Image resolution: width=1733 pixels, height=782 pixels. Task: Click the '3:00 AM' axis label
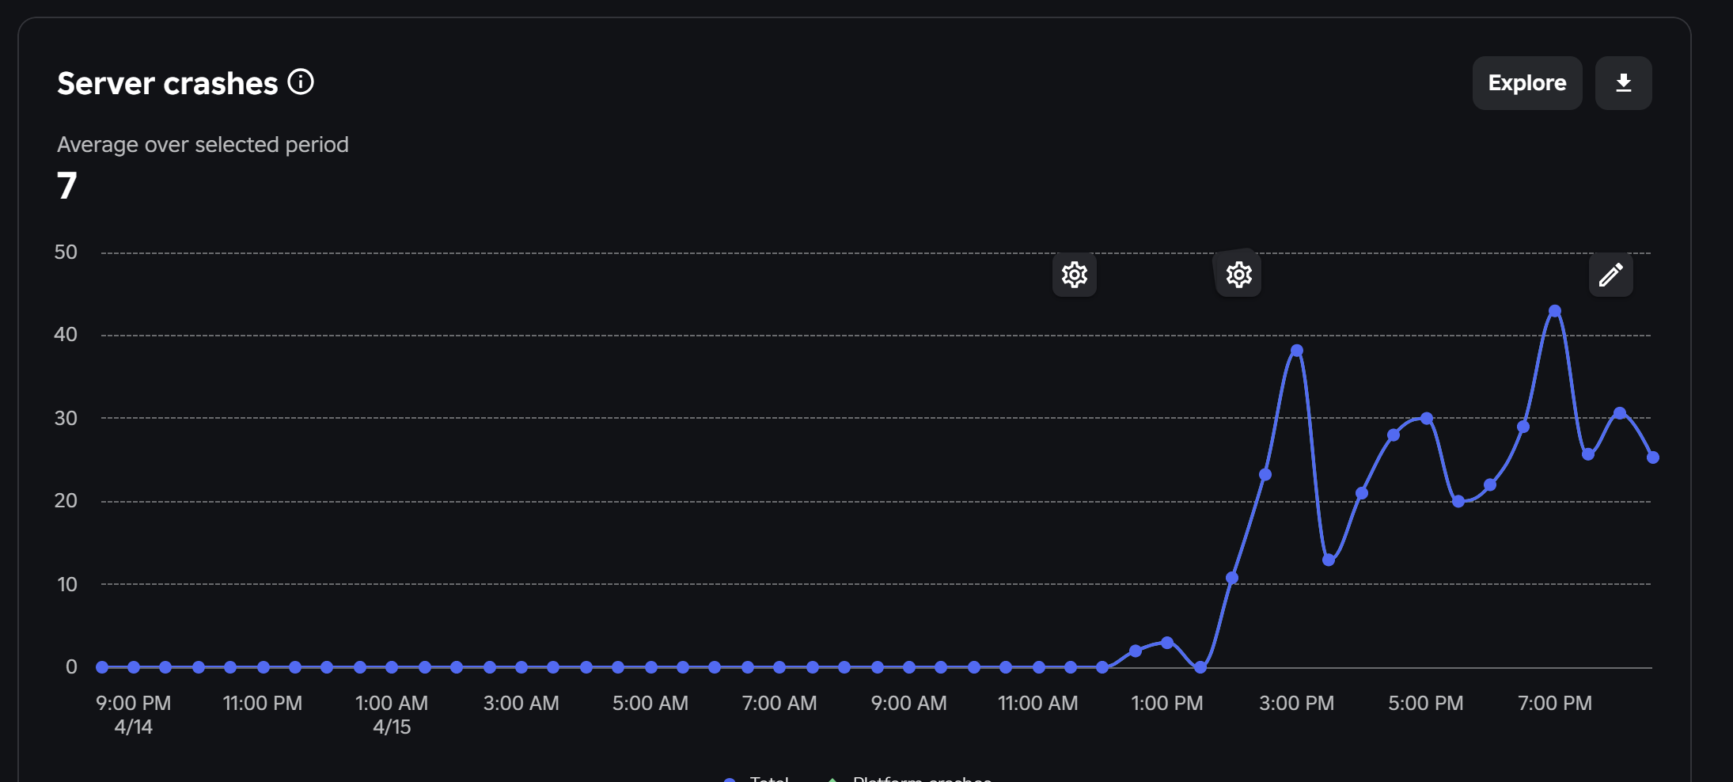click(x=521, y=703)
